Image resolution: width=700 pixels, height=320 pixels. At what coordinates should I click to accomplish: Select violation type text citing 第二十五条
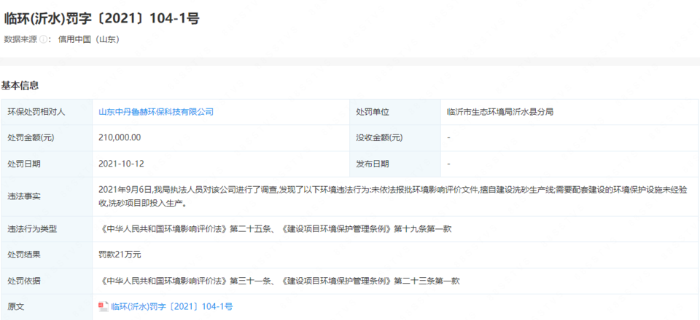(x=275, y=229)
